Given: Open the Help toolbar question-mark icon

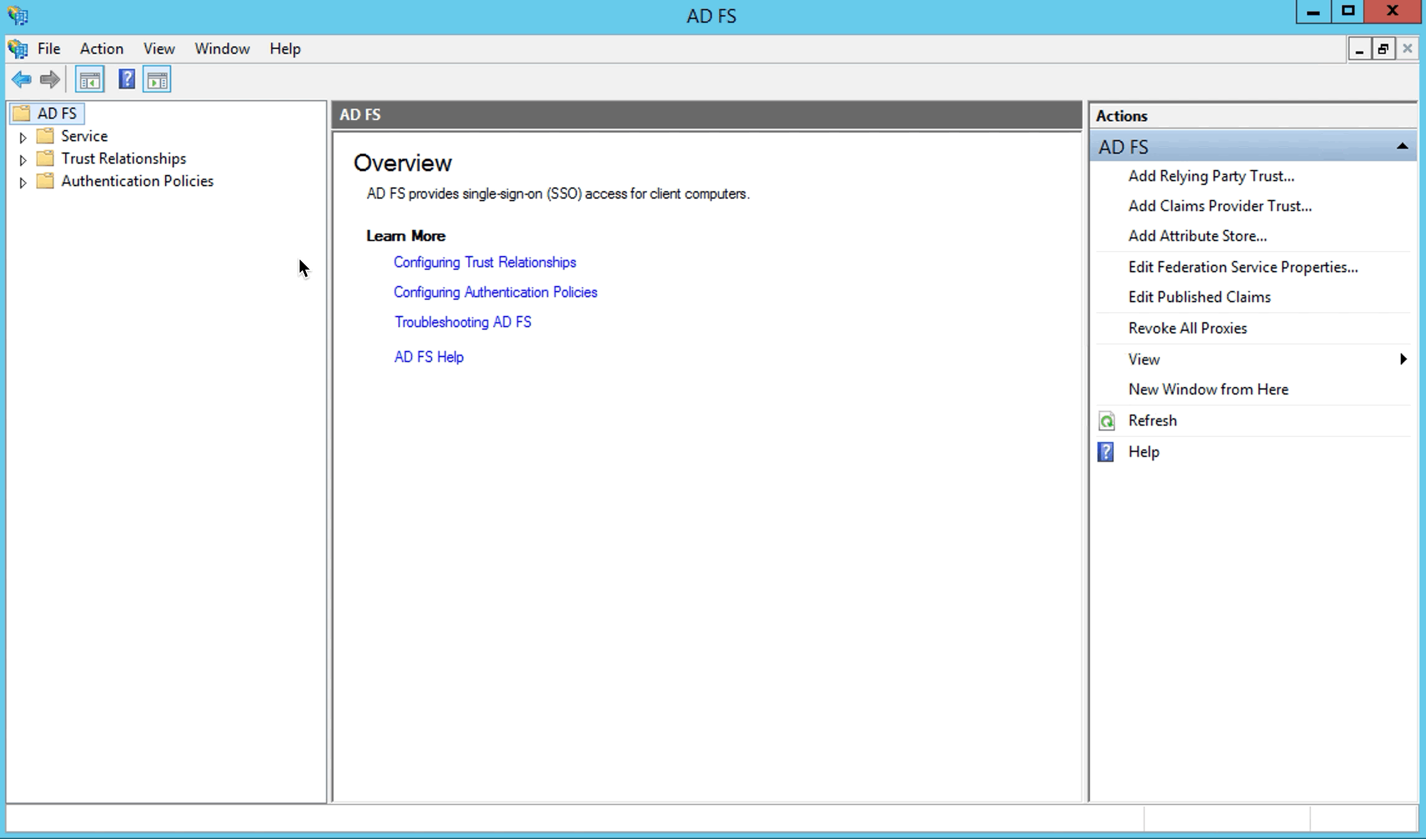Looking at the screenshot, I should point(127,79).
